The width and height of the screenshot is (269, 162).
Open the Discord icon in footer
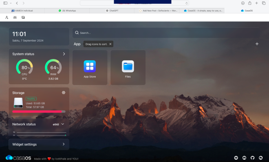pyautogui.click(x=244, y=158)
